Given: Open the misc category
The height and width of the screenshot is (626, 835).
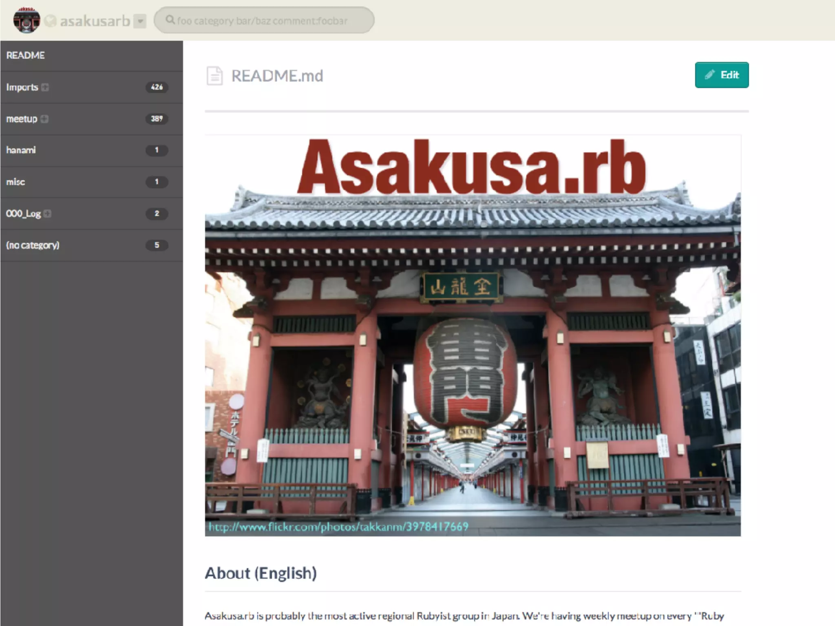Looking at the screenshot, I should (x=15, y=182).
